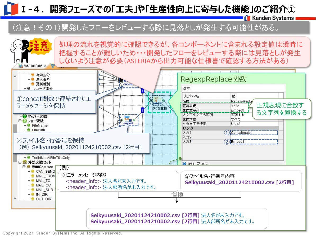
Task: Click the yellow icon beside MAIL_TO
Action: (x=33, y=181)
